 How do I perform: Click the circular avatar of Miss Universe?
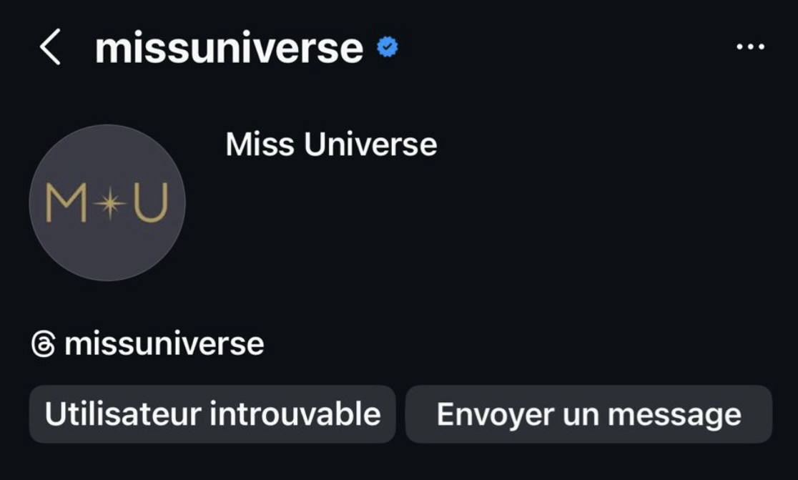[x=107, y=202]
